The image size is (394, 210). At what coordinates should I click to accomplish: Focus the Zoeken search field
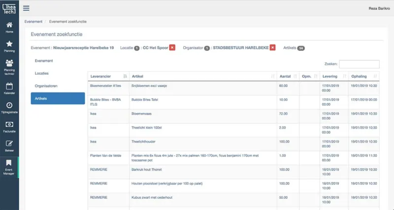click(359, 64)
